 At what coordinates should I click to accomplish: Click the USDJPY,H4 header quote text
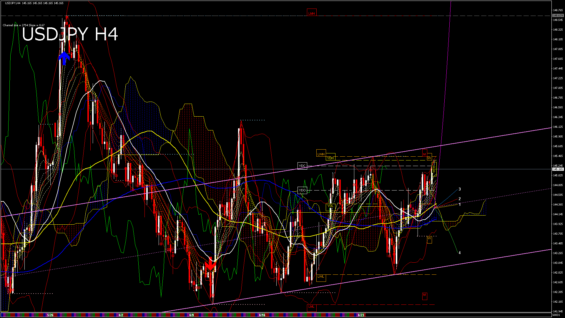pos(34,3)
